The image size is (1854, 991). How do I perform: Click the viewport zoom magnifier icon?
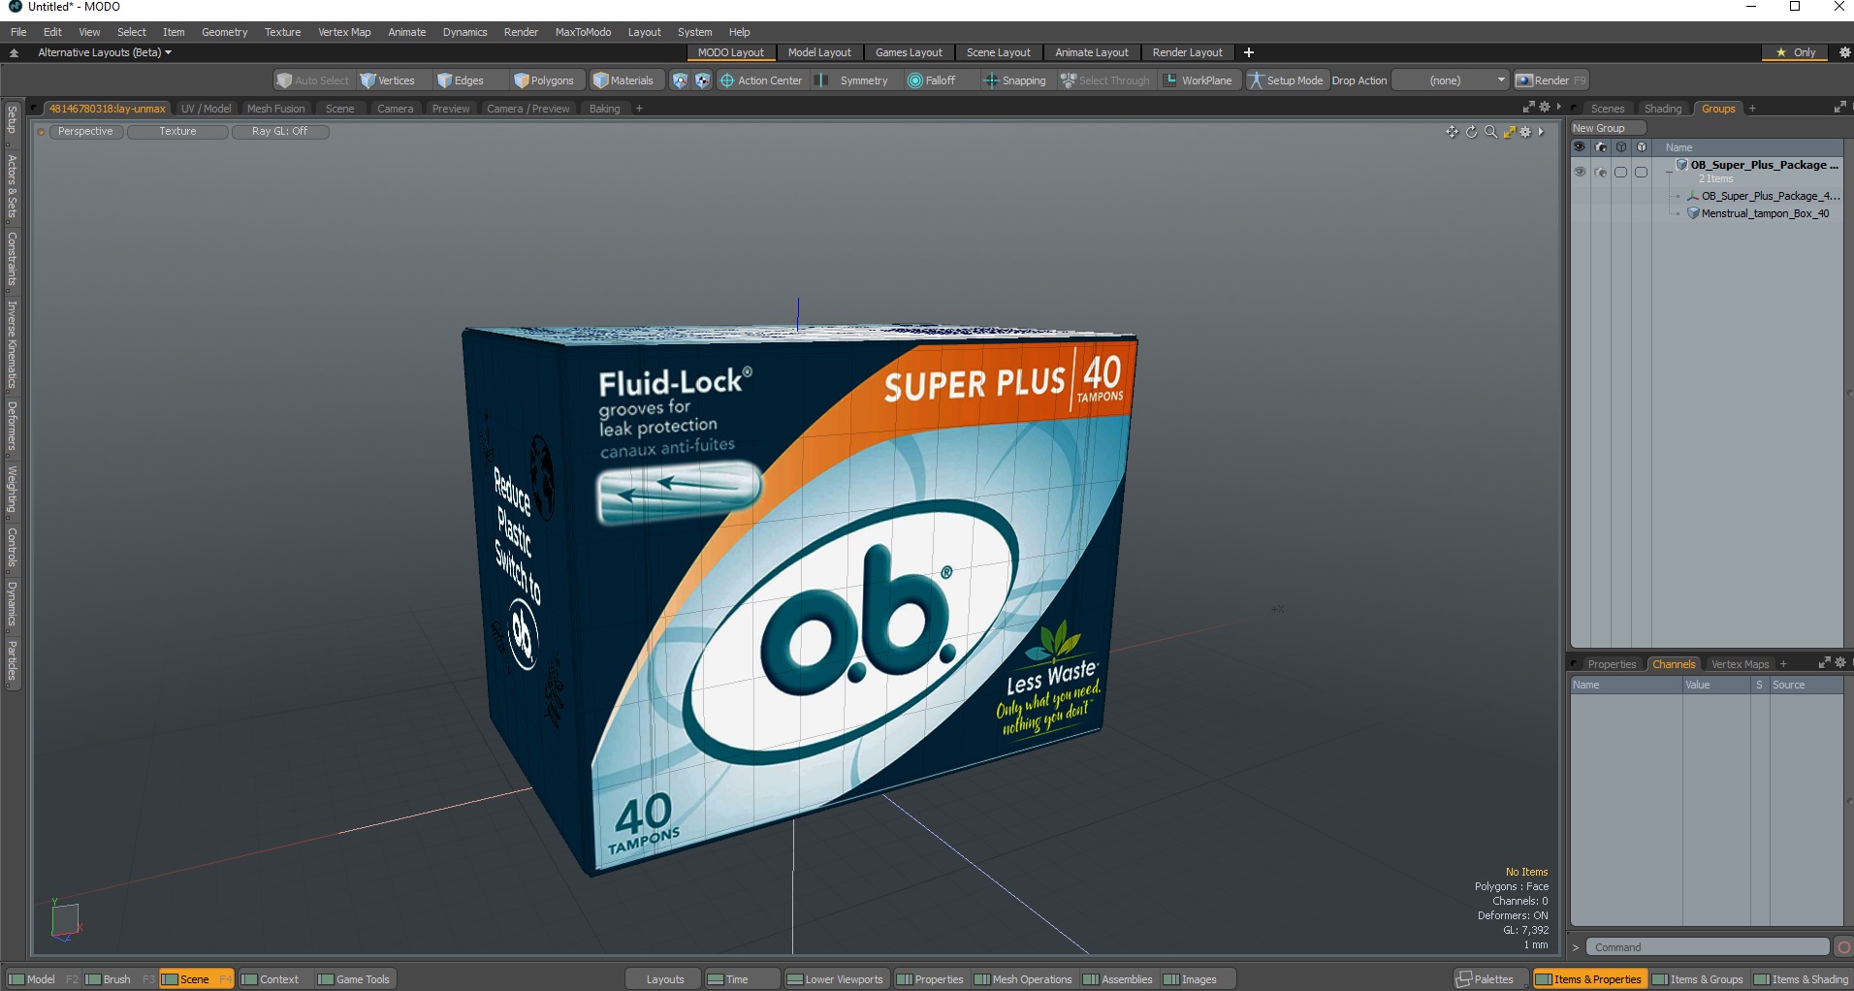(1490, 132)
